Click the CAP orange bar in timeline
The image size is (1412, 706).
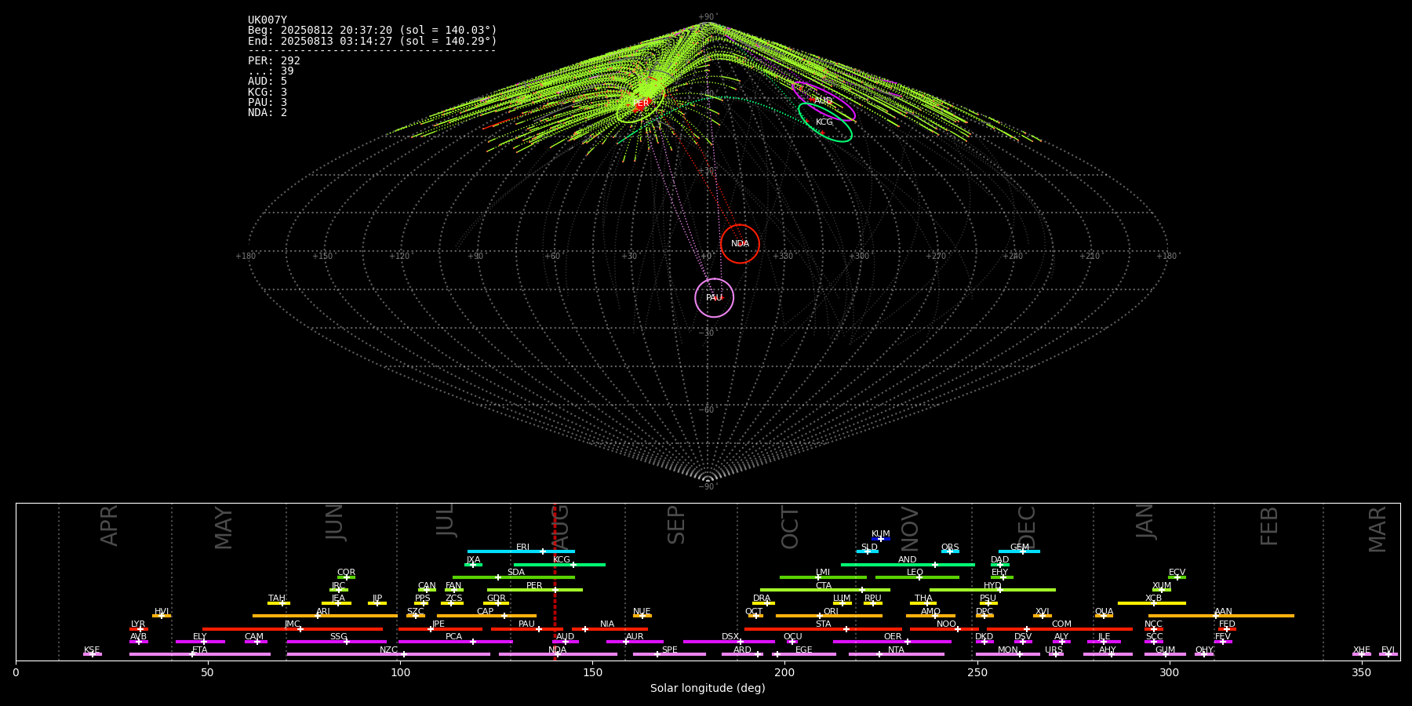tap(486, 616)
